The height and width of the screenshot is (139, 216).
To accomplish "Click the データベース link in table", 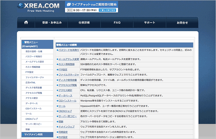I will tap(65, 95).
